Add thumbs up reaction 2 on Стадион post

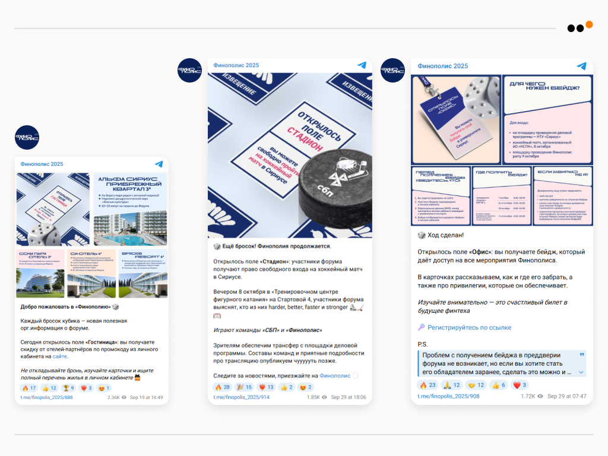pyautogui.click(x=287, y=387)
